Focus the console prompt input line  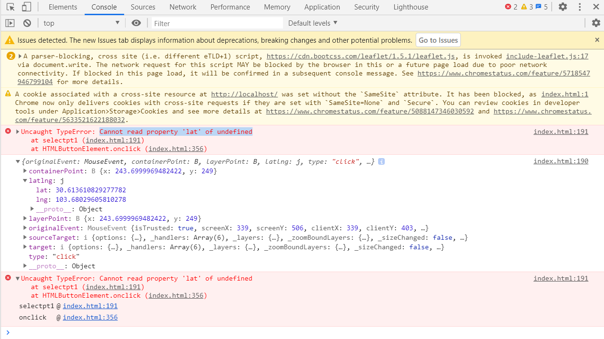click(304, 332)
